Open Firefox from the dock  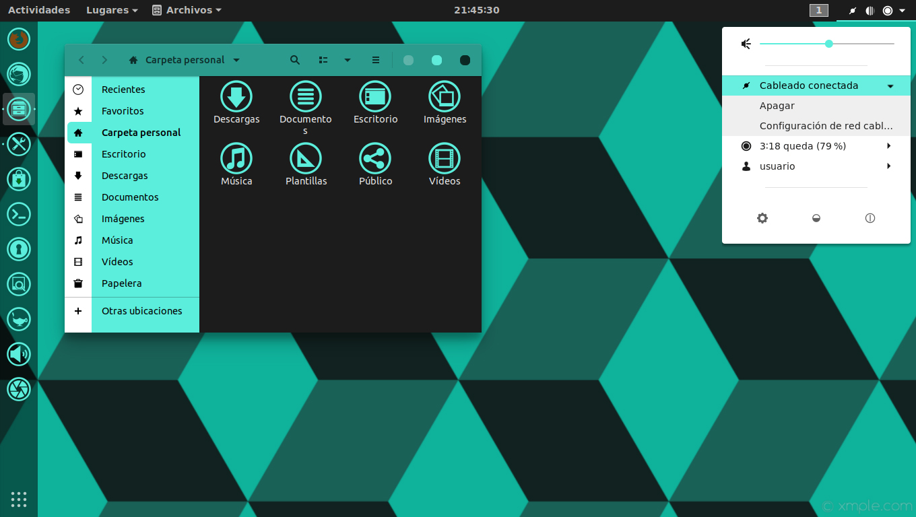tap(19, 39)
